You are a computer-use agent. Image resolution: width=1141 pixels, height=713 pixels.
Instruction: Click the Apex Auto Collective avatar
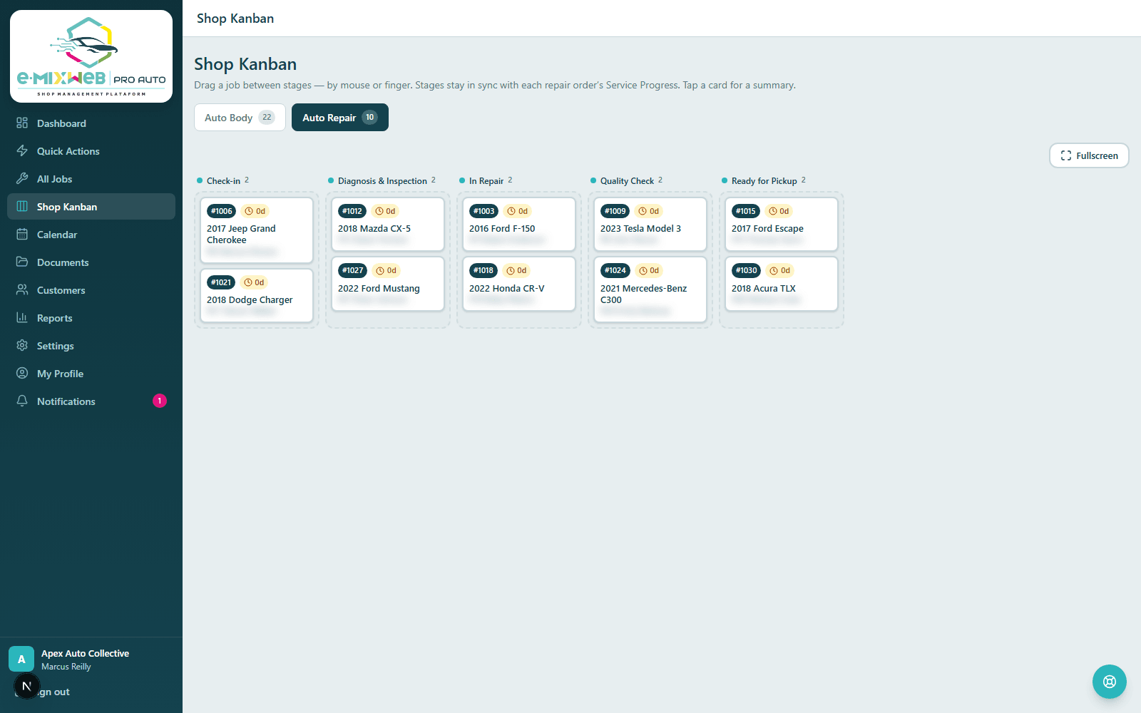[x=21, y=659]
